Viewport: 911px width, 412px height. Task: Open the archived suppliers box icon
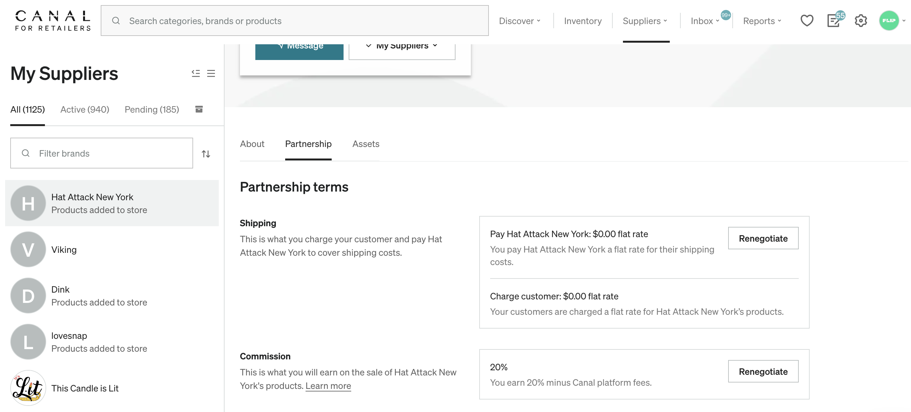[199, 109]
